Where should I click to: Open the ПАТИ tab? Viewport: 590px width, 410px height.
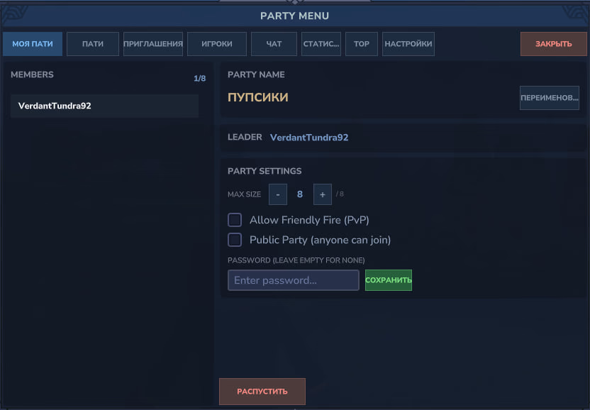click(93, 44)
